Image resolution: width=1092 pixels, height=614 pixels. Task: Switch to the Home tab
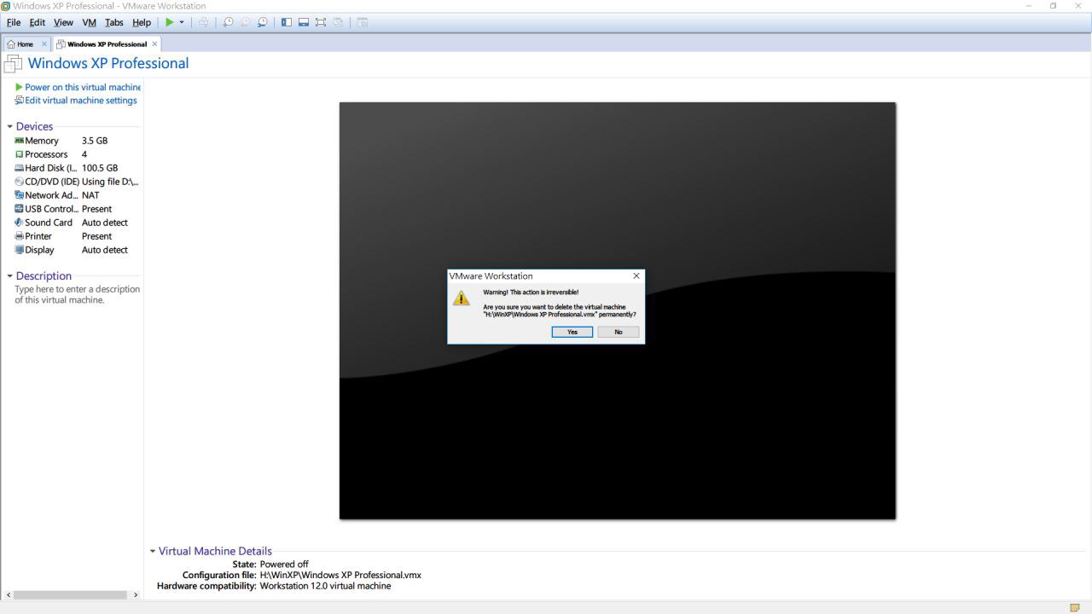pyautogui.click(x=26, y=44)
